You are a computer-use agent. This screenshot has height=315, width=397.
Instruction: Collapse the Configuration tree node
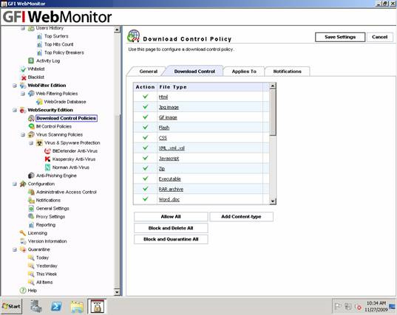pos(15,184)
